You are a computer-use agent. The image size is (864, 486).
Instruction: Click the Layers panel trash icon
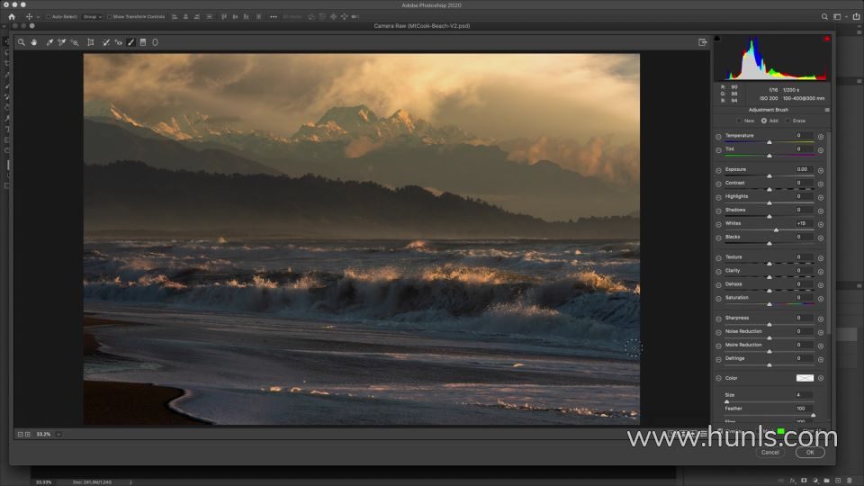850,481
